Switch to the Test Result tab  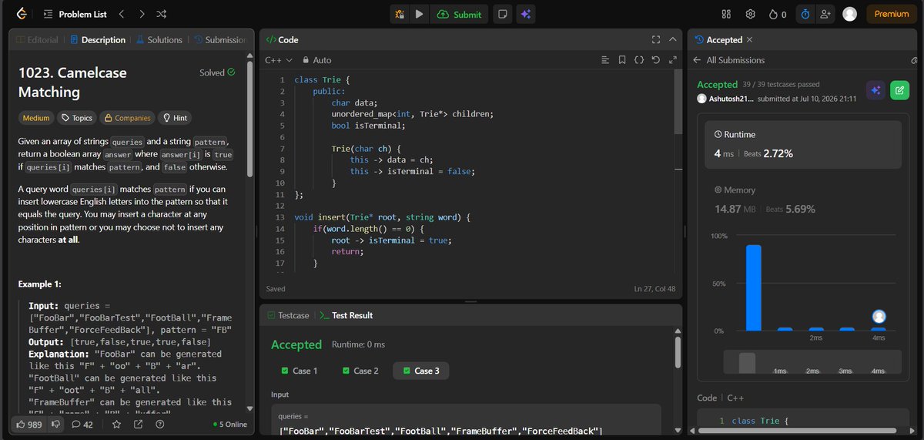click(346, 315)
